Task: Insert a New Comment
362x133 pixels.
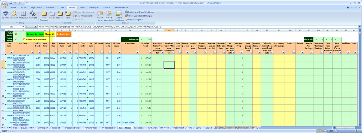Action: pos(44,16)
